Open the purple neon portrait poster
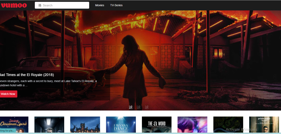 pyautogui.click(x=192, y=124)
